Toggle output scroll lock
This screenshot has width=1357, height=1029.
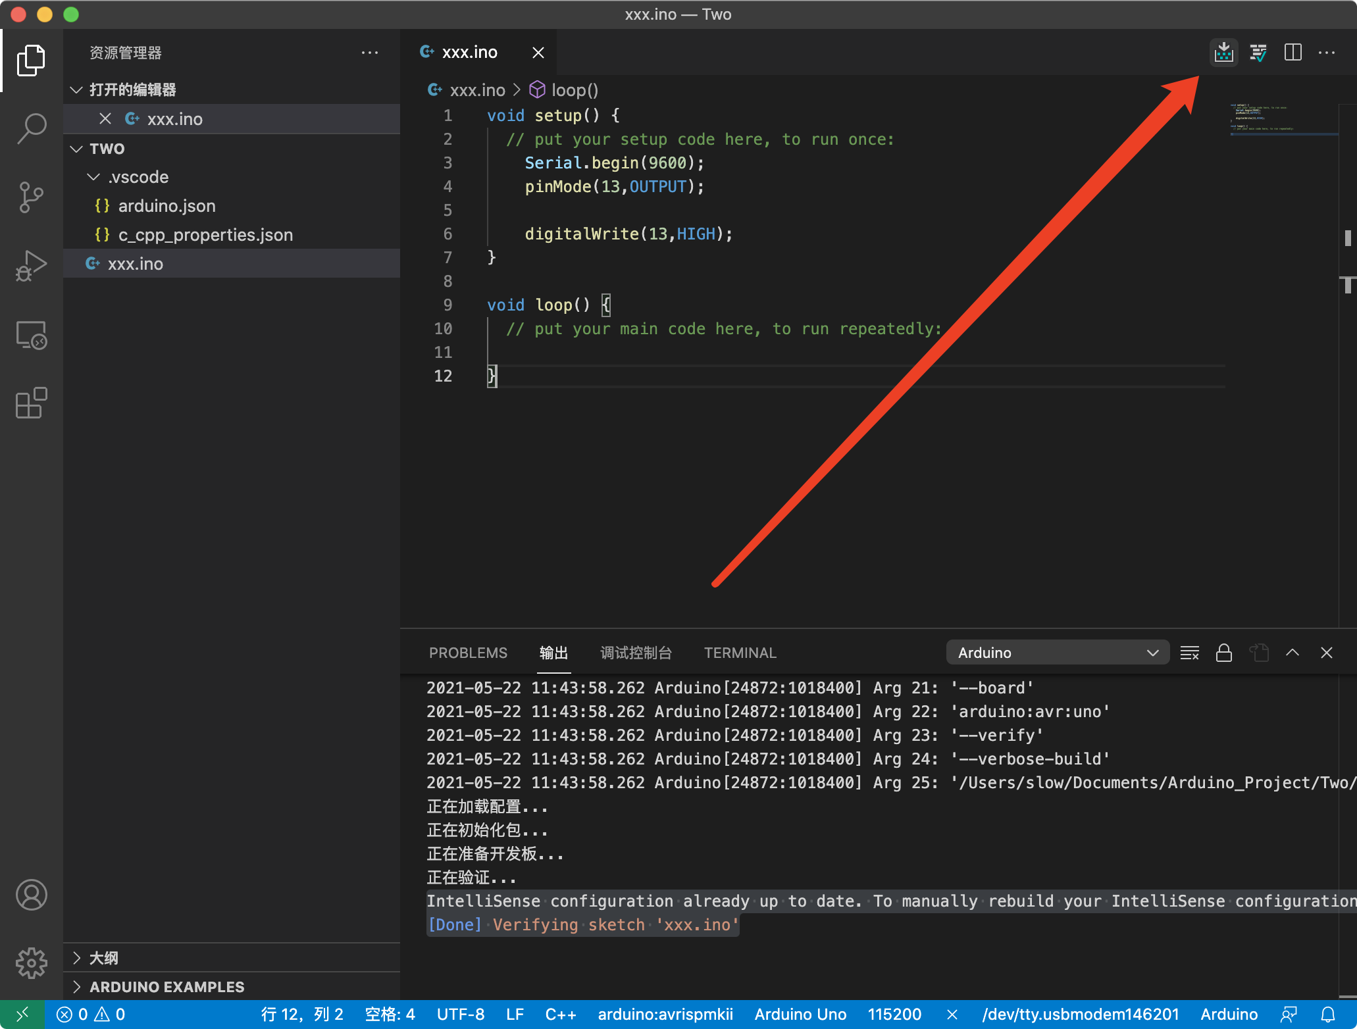(x=1223, y=653)
